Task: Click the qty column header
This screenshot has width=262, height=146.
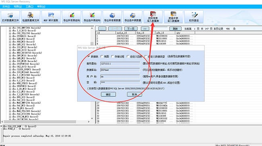Action: coord(185,33)
